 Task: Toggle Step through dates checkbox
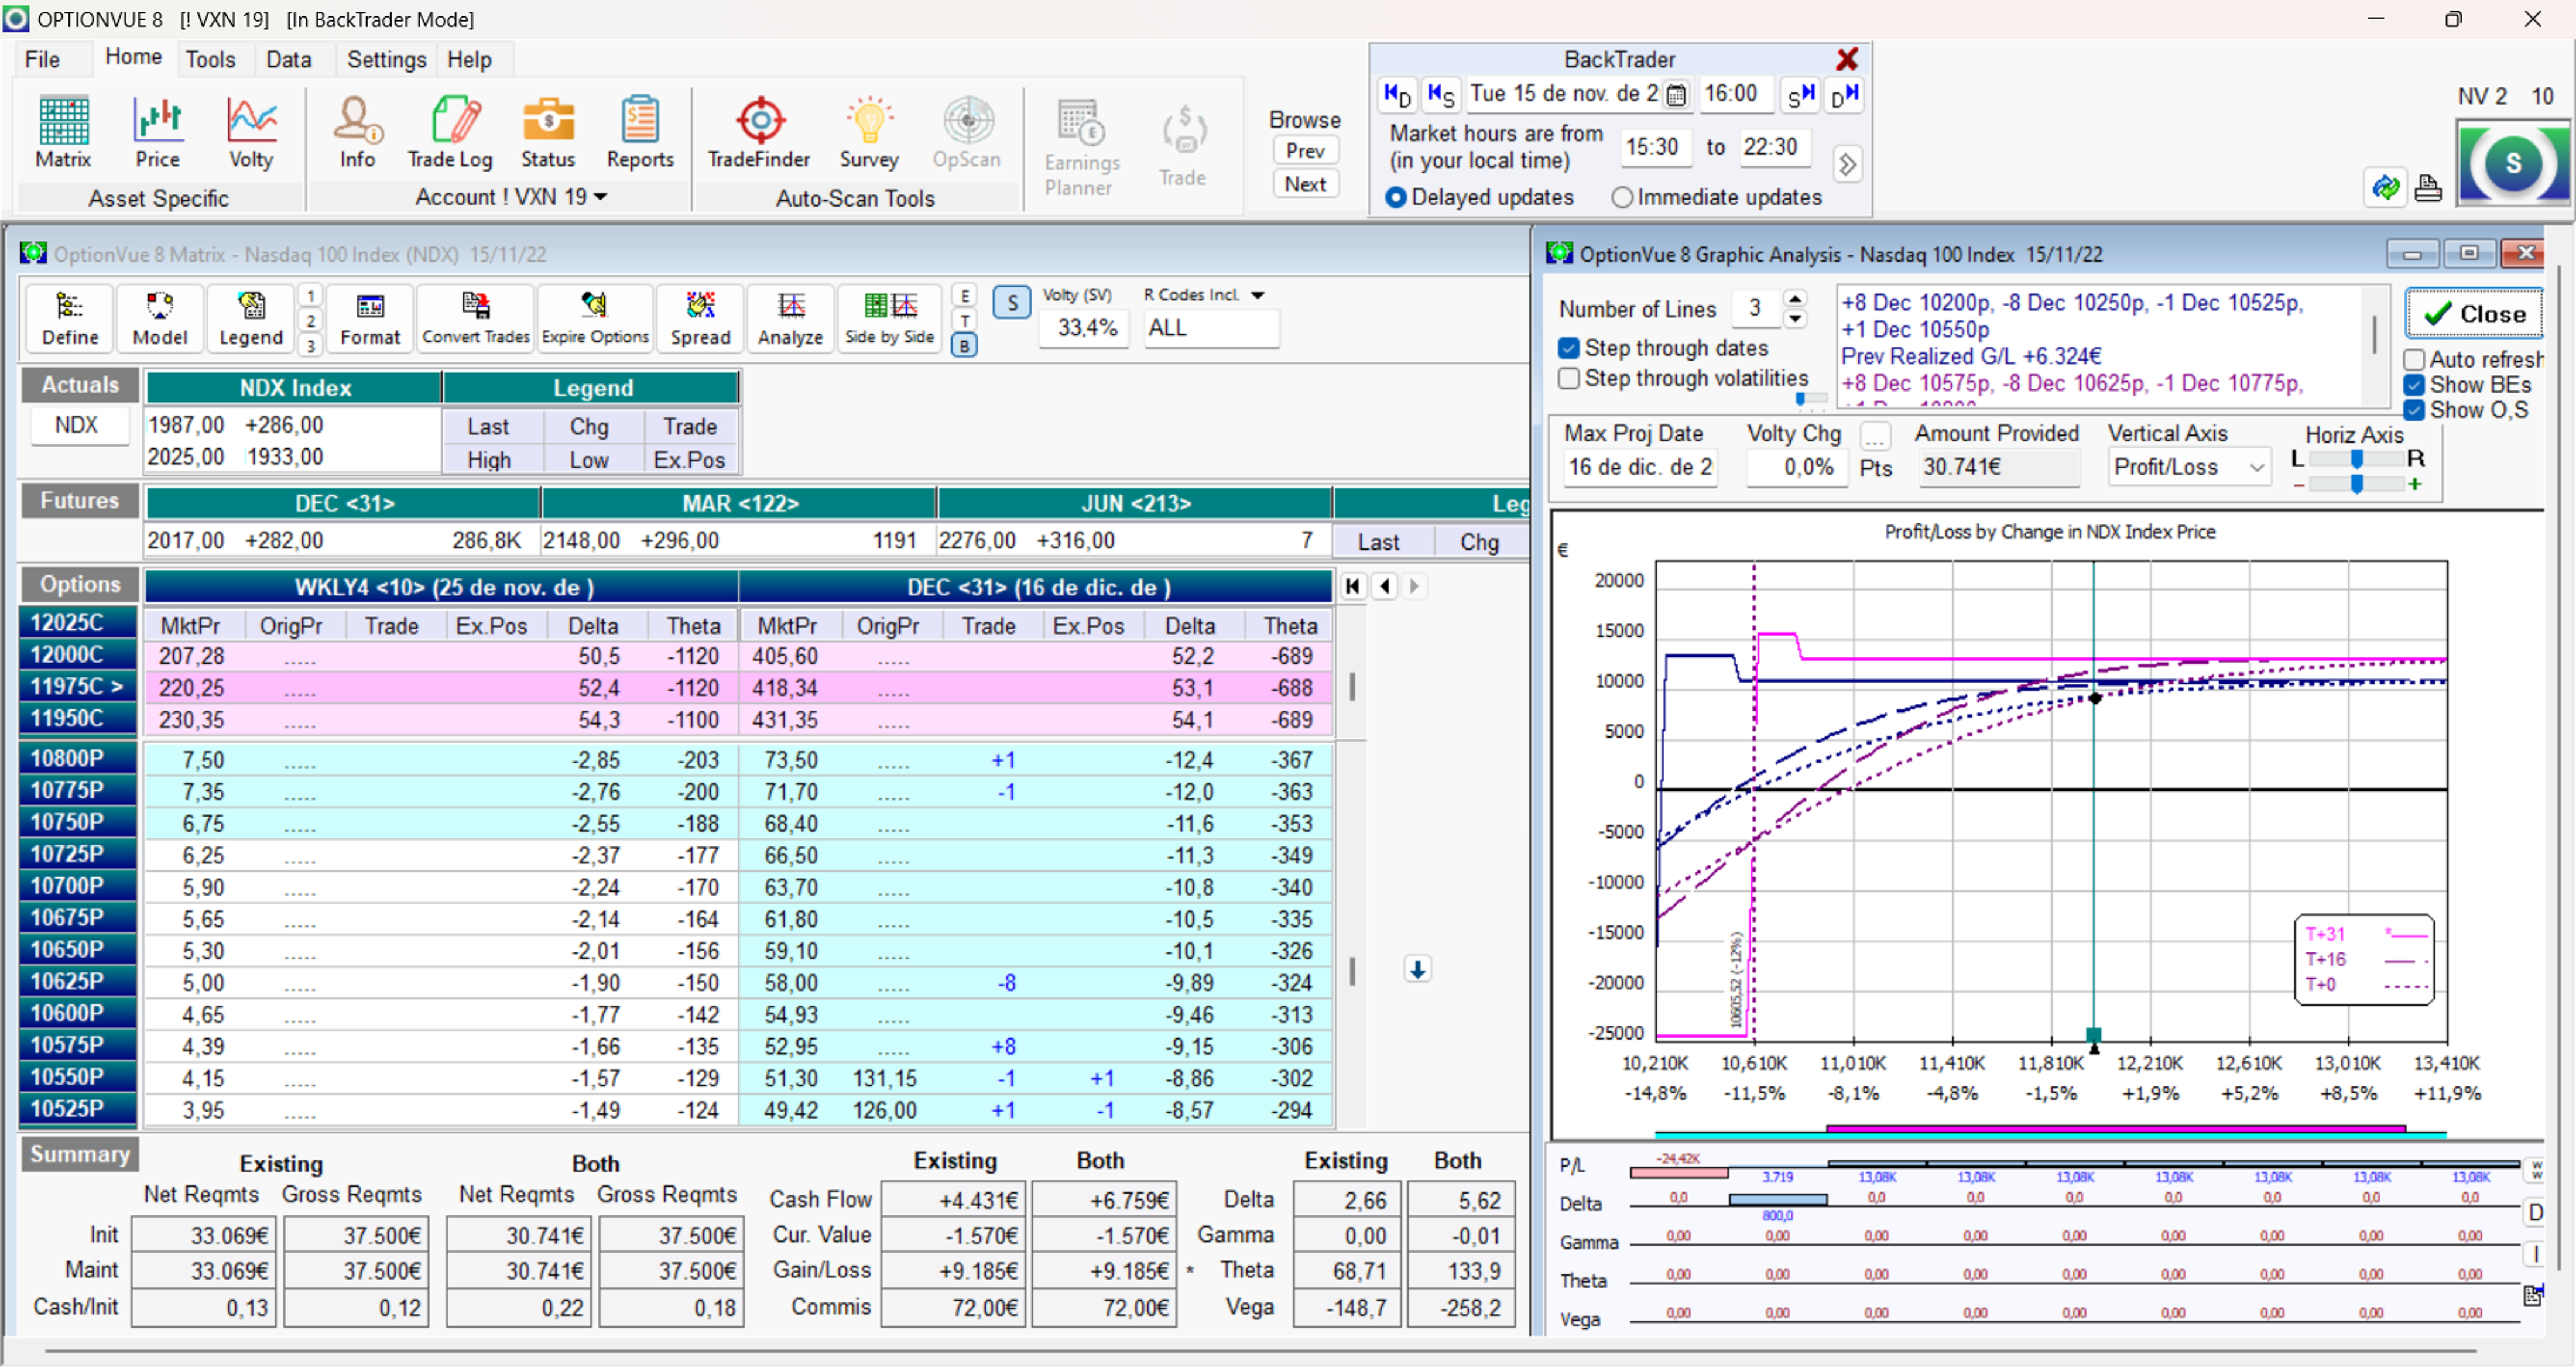[1569, 348]
